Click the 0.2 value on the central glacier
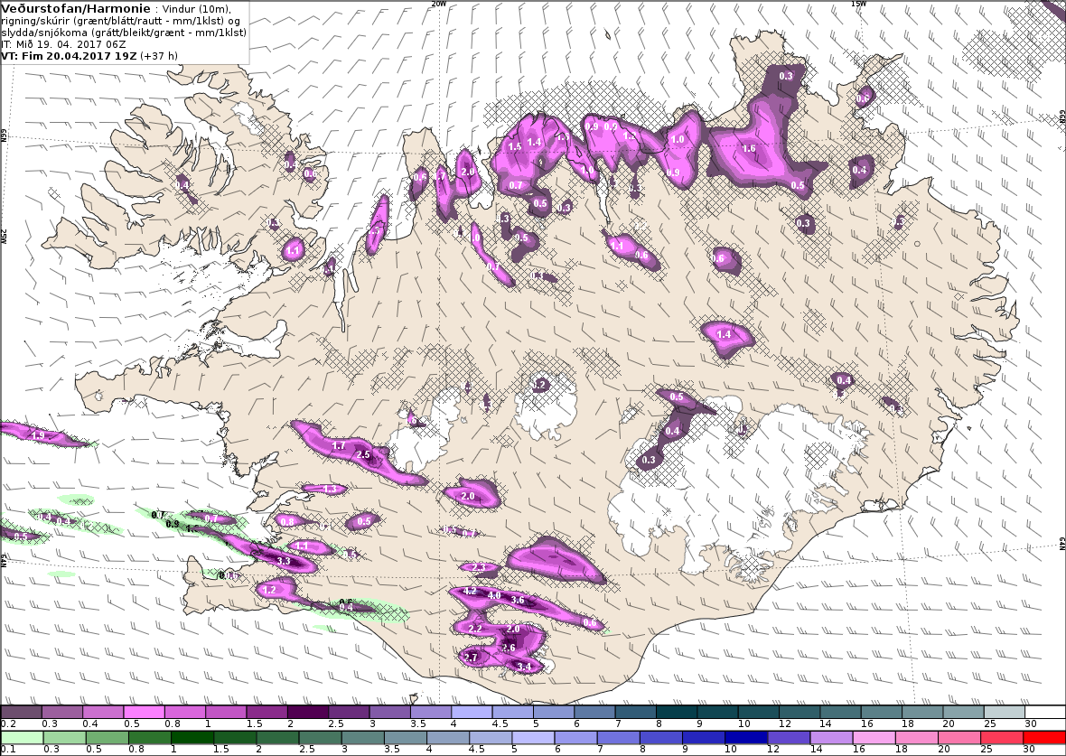1066x756 pixels. (540, 385)
